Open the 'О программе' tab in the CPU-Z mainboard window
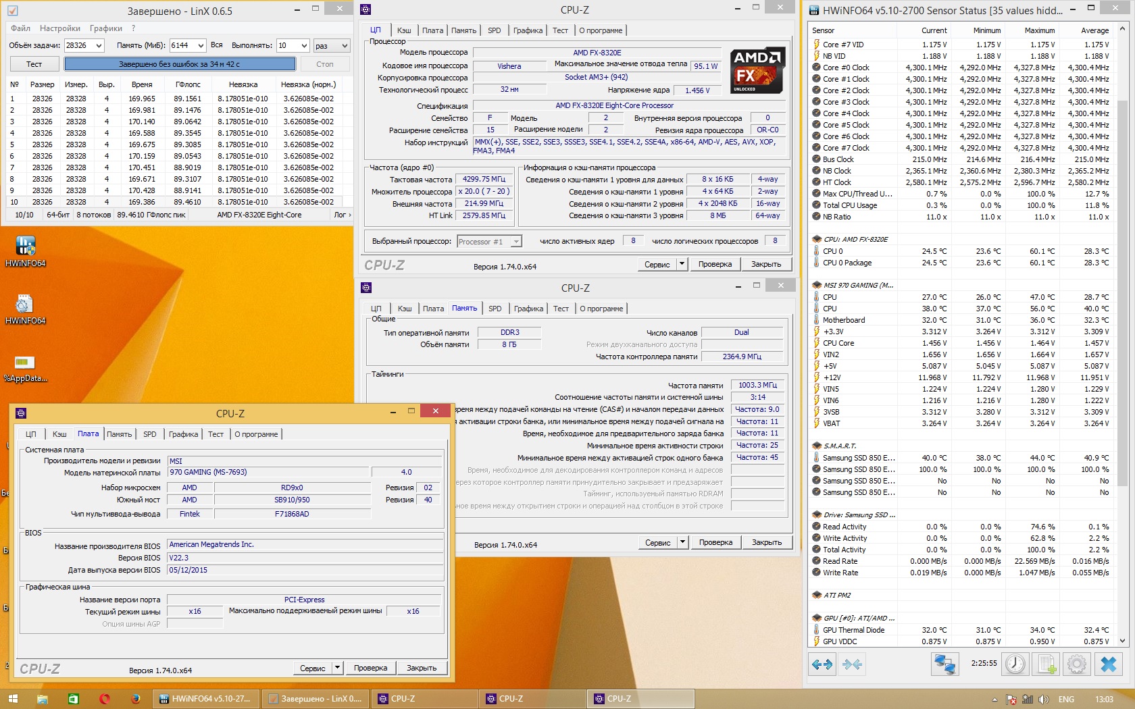 (256, 434)
